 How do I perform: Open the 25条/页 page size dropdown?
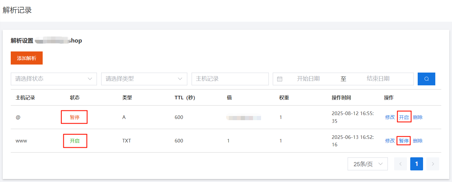point(368,164)
